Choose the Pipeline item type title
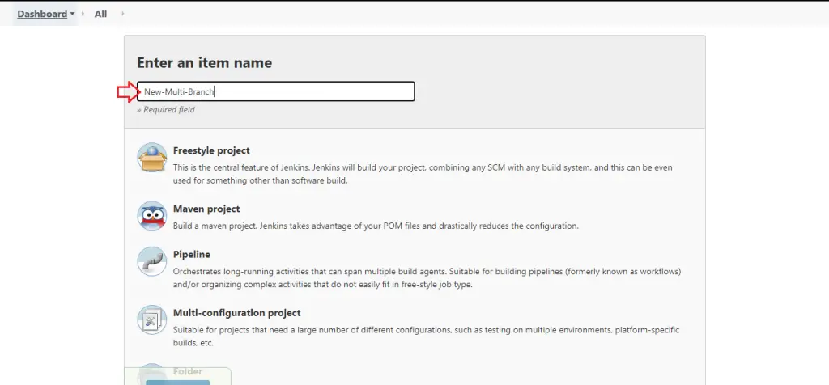829x385 pixels. tap(191, 254)
